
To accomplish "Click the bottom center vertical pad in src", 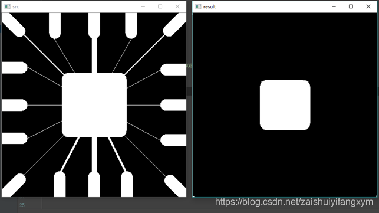I will [x=94, y=184].
